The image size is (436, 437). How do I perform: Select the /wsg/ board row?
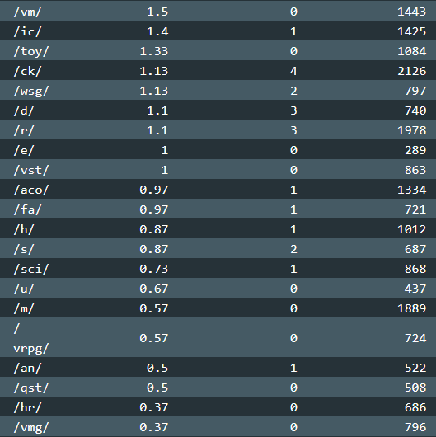click(218, 90)
